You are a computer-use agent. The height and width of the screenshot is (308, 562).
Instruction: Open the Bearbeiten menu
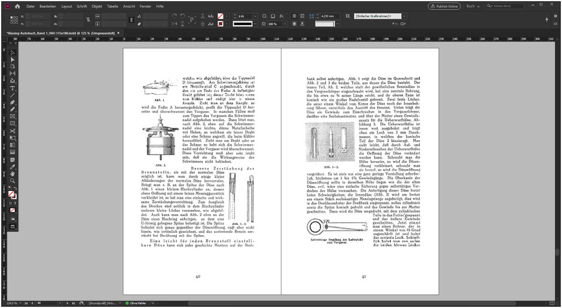pyautogui.click(x=48, y=7)
